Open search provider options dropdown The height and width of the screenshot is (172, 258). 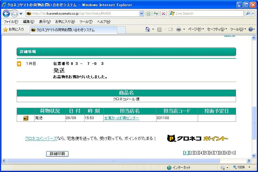pyautogui.click(x=253, y=14)
